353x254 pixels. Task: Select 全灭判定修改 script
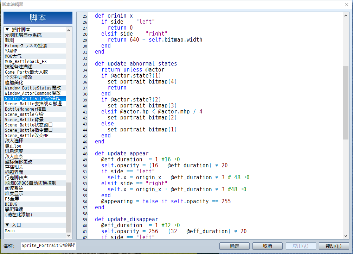pos(35,77)
